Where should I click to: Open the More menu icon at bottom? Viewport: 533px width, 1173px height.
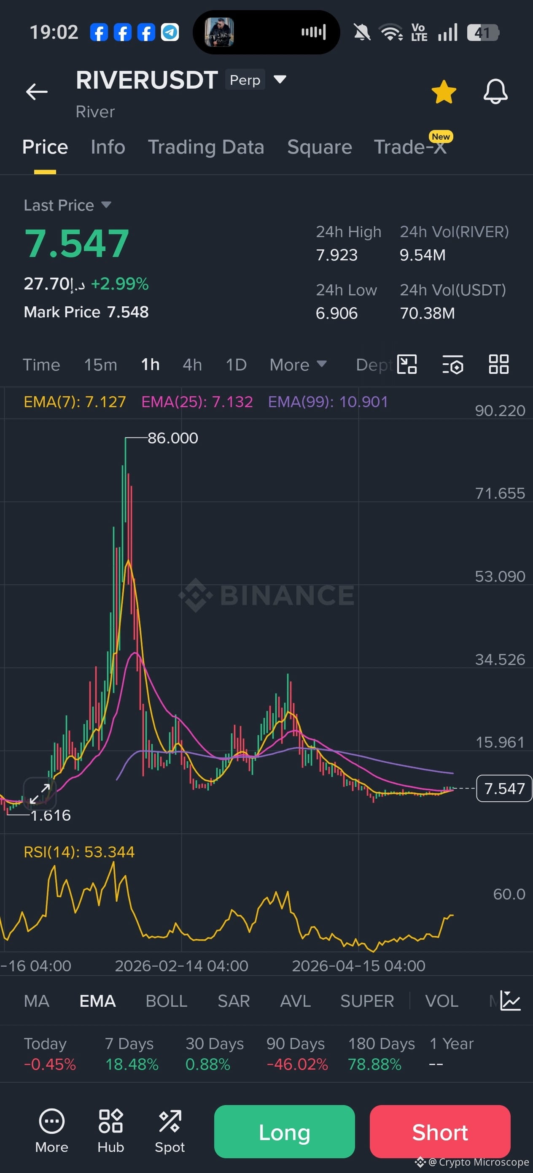coord(52,1131)
